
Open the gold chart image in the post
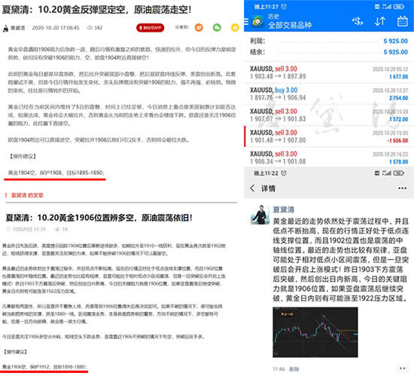(x=315, y=332)
